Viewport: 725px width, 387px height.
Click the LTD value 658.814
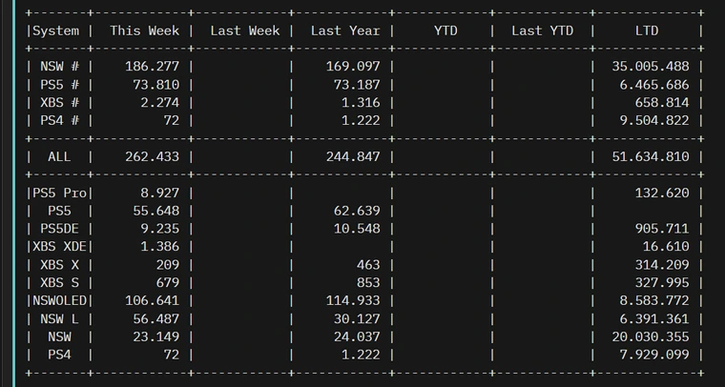(x=662, y=103)
